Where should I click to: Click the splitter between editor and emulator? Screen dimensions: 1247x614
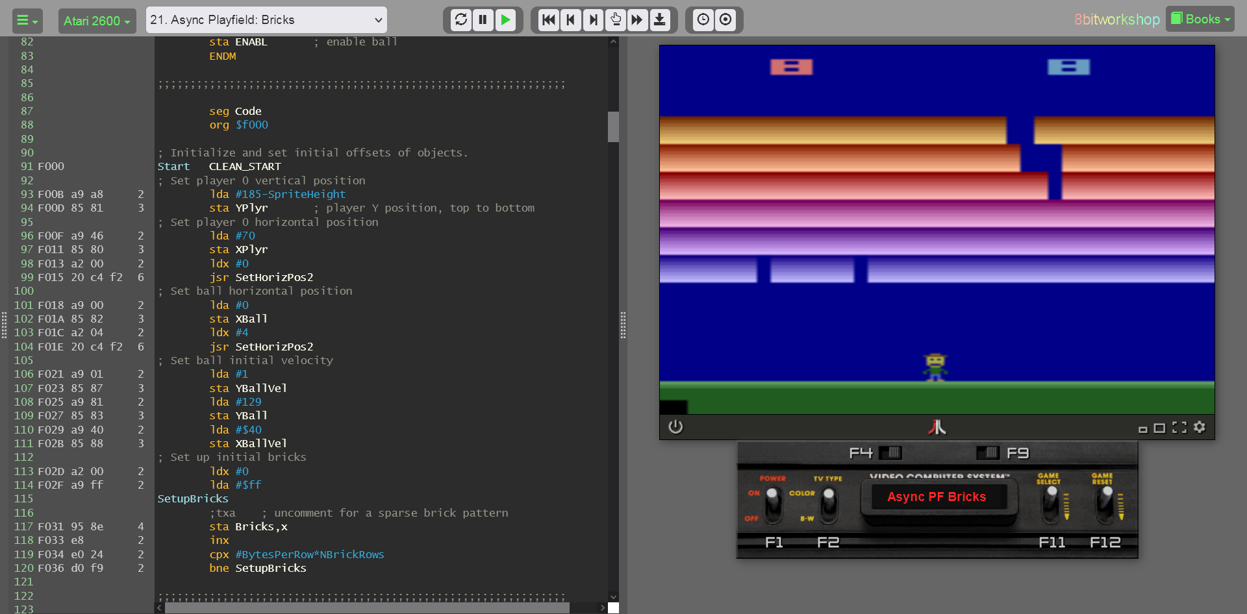[x=623, y=325]
